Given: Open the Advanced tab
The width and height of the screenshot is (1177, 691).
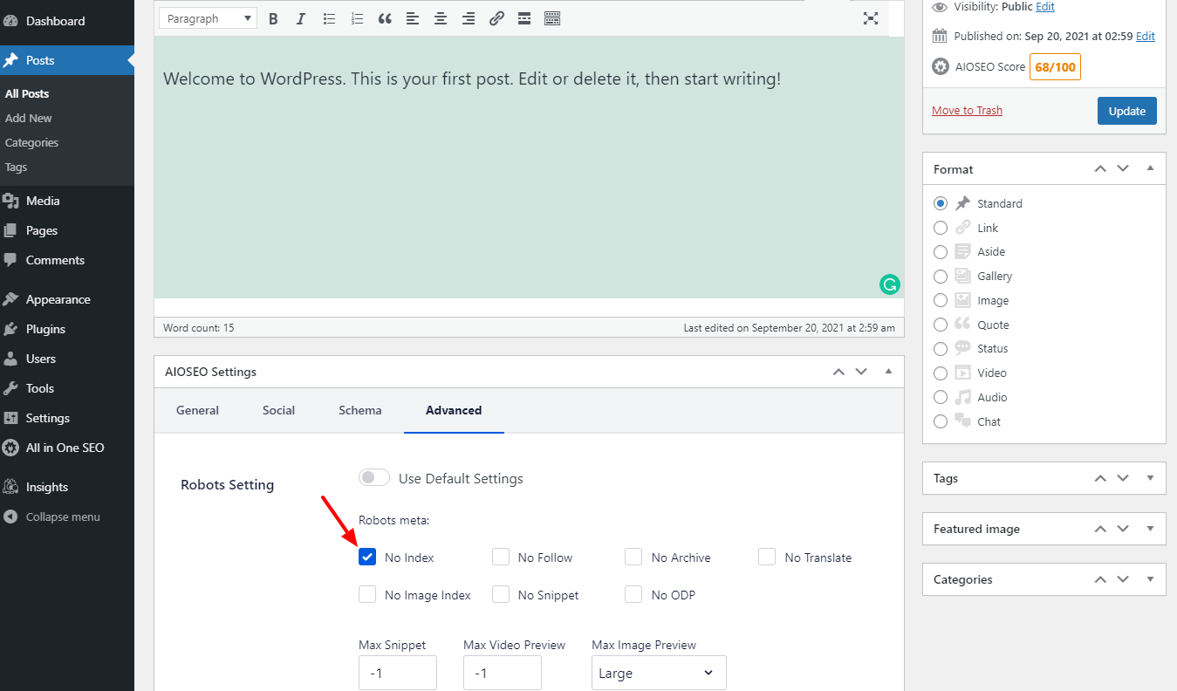Looking at the screenshot, I should (x=454, y=410).
